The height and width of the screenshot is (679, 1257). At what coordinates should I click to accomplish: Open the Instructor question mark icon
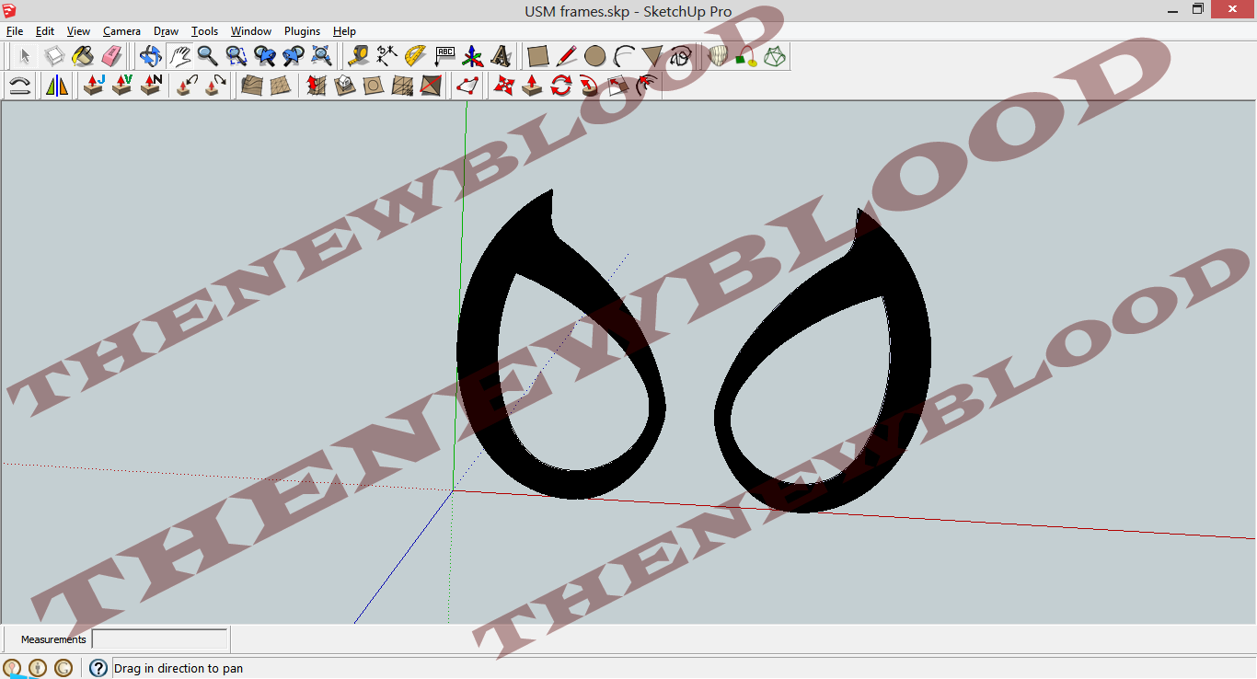(98, 668)
